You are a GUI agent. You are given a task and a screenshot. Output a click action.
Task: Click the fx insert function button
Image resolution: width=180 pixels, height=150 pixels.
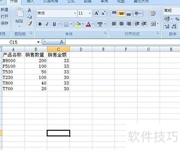pos(62,42)
